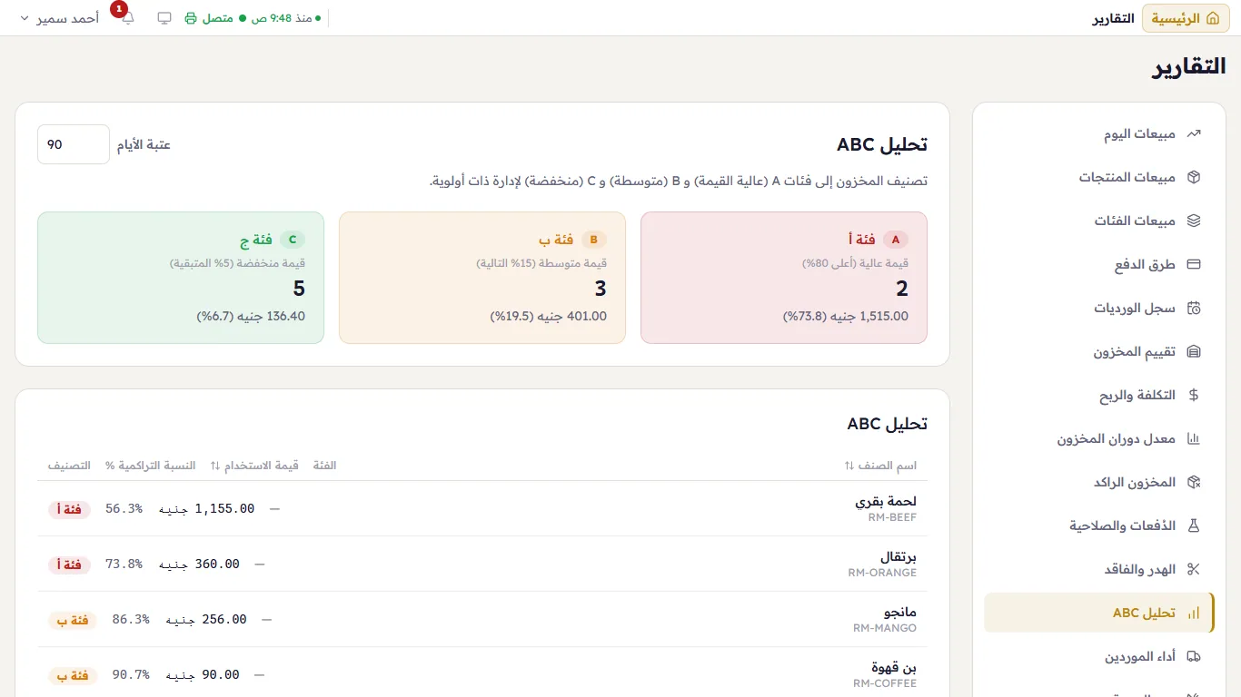Focus the عتبة الأيام input field
1241x697 pixels.
point(74,144)
